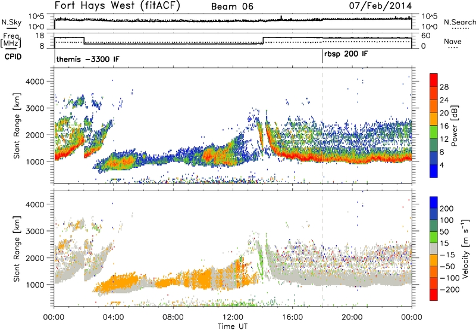Screen dimensions: 476x330
Task: Click the N.Search legend label
Action: (460, 22)
